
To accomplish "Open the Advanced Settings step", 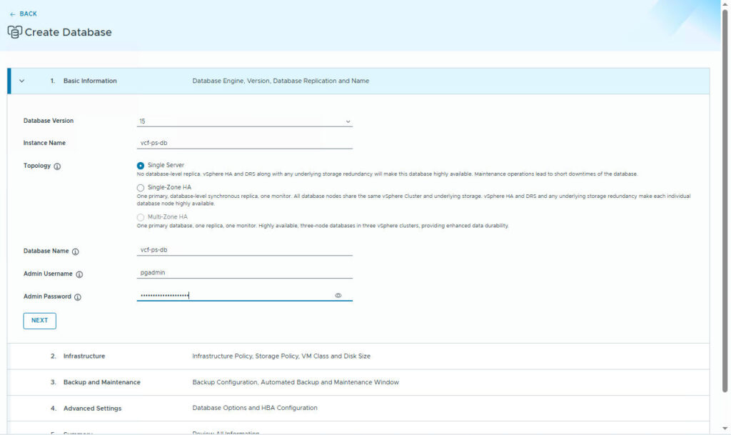I will click(x=92, y=409).
